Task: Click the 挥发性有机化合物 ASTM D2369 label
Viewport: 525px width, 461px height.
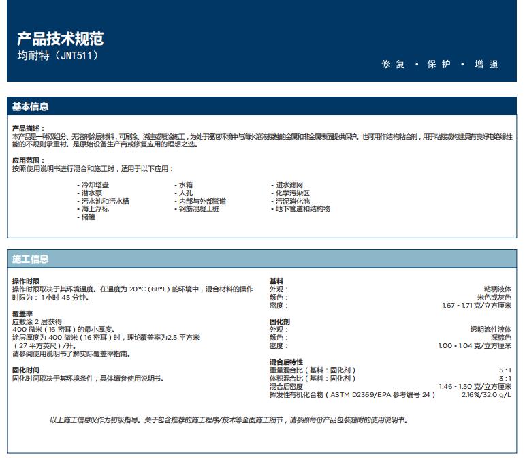Action: 352,394
